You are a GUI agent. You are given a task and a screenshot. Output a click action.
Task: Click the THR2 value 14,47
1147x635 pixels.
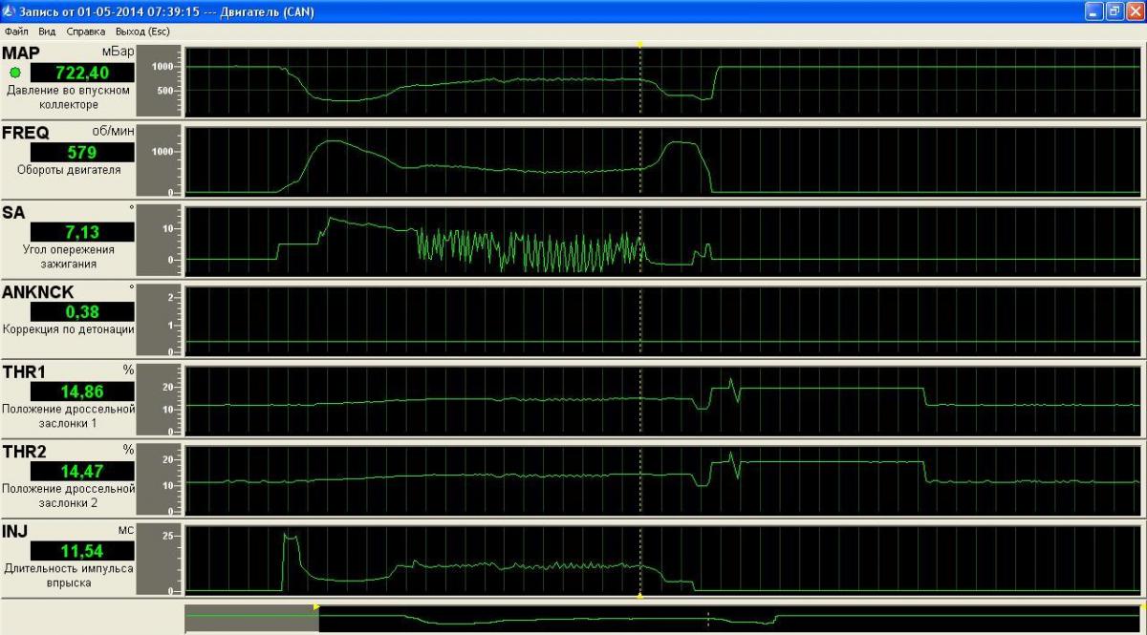tap(82, 471)
